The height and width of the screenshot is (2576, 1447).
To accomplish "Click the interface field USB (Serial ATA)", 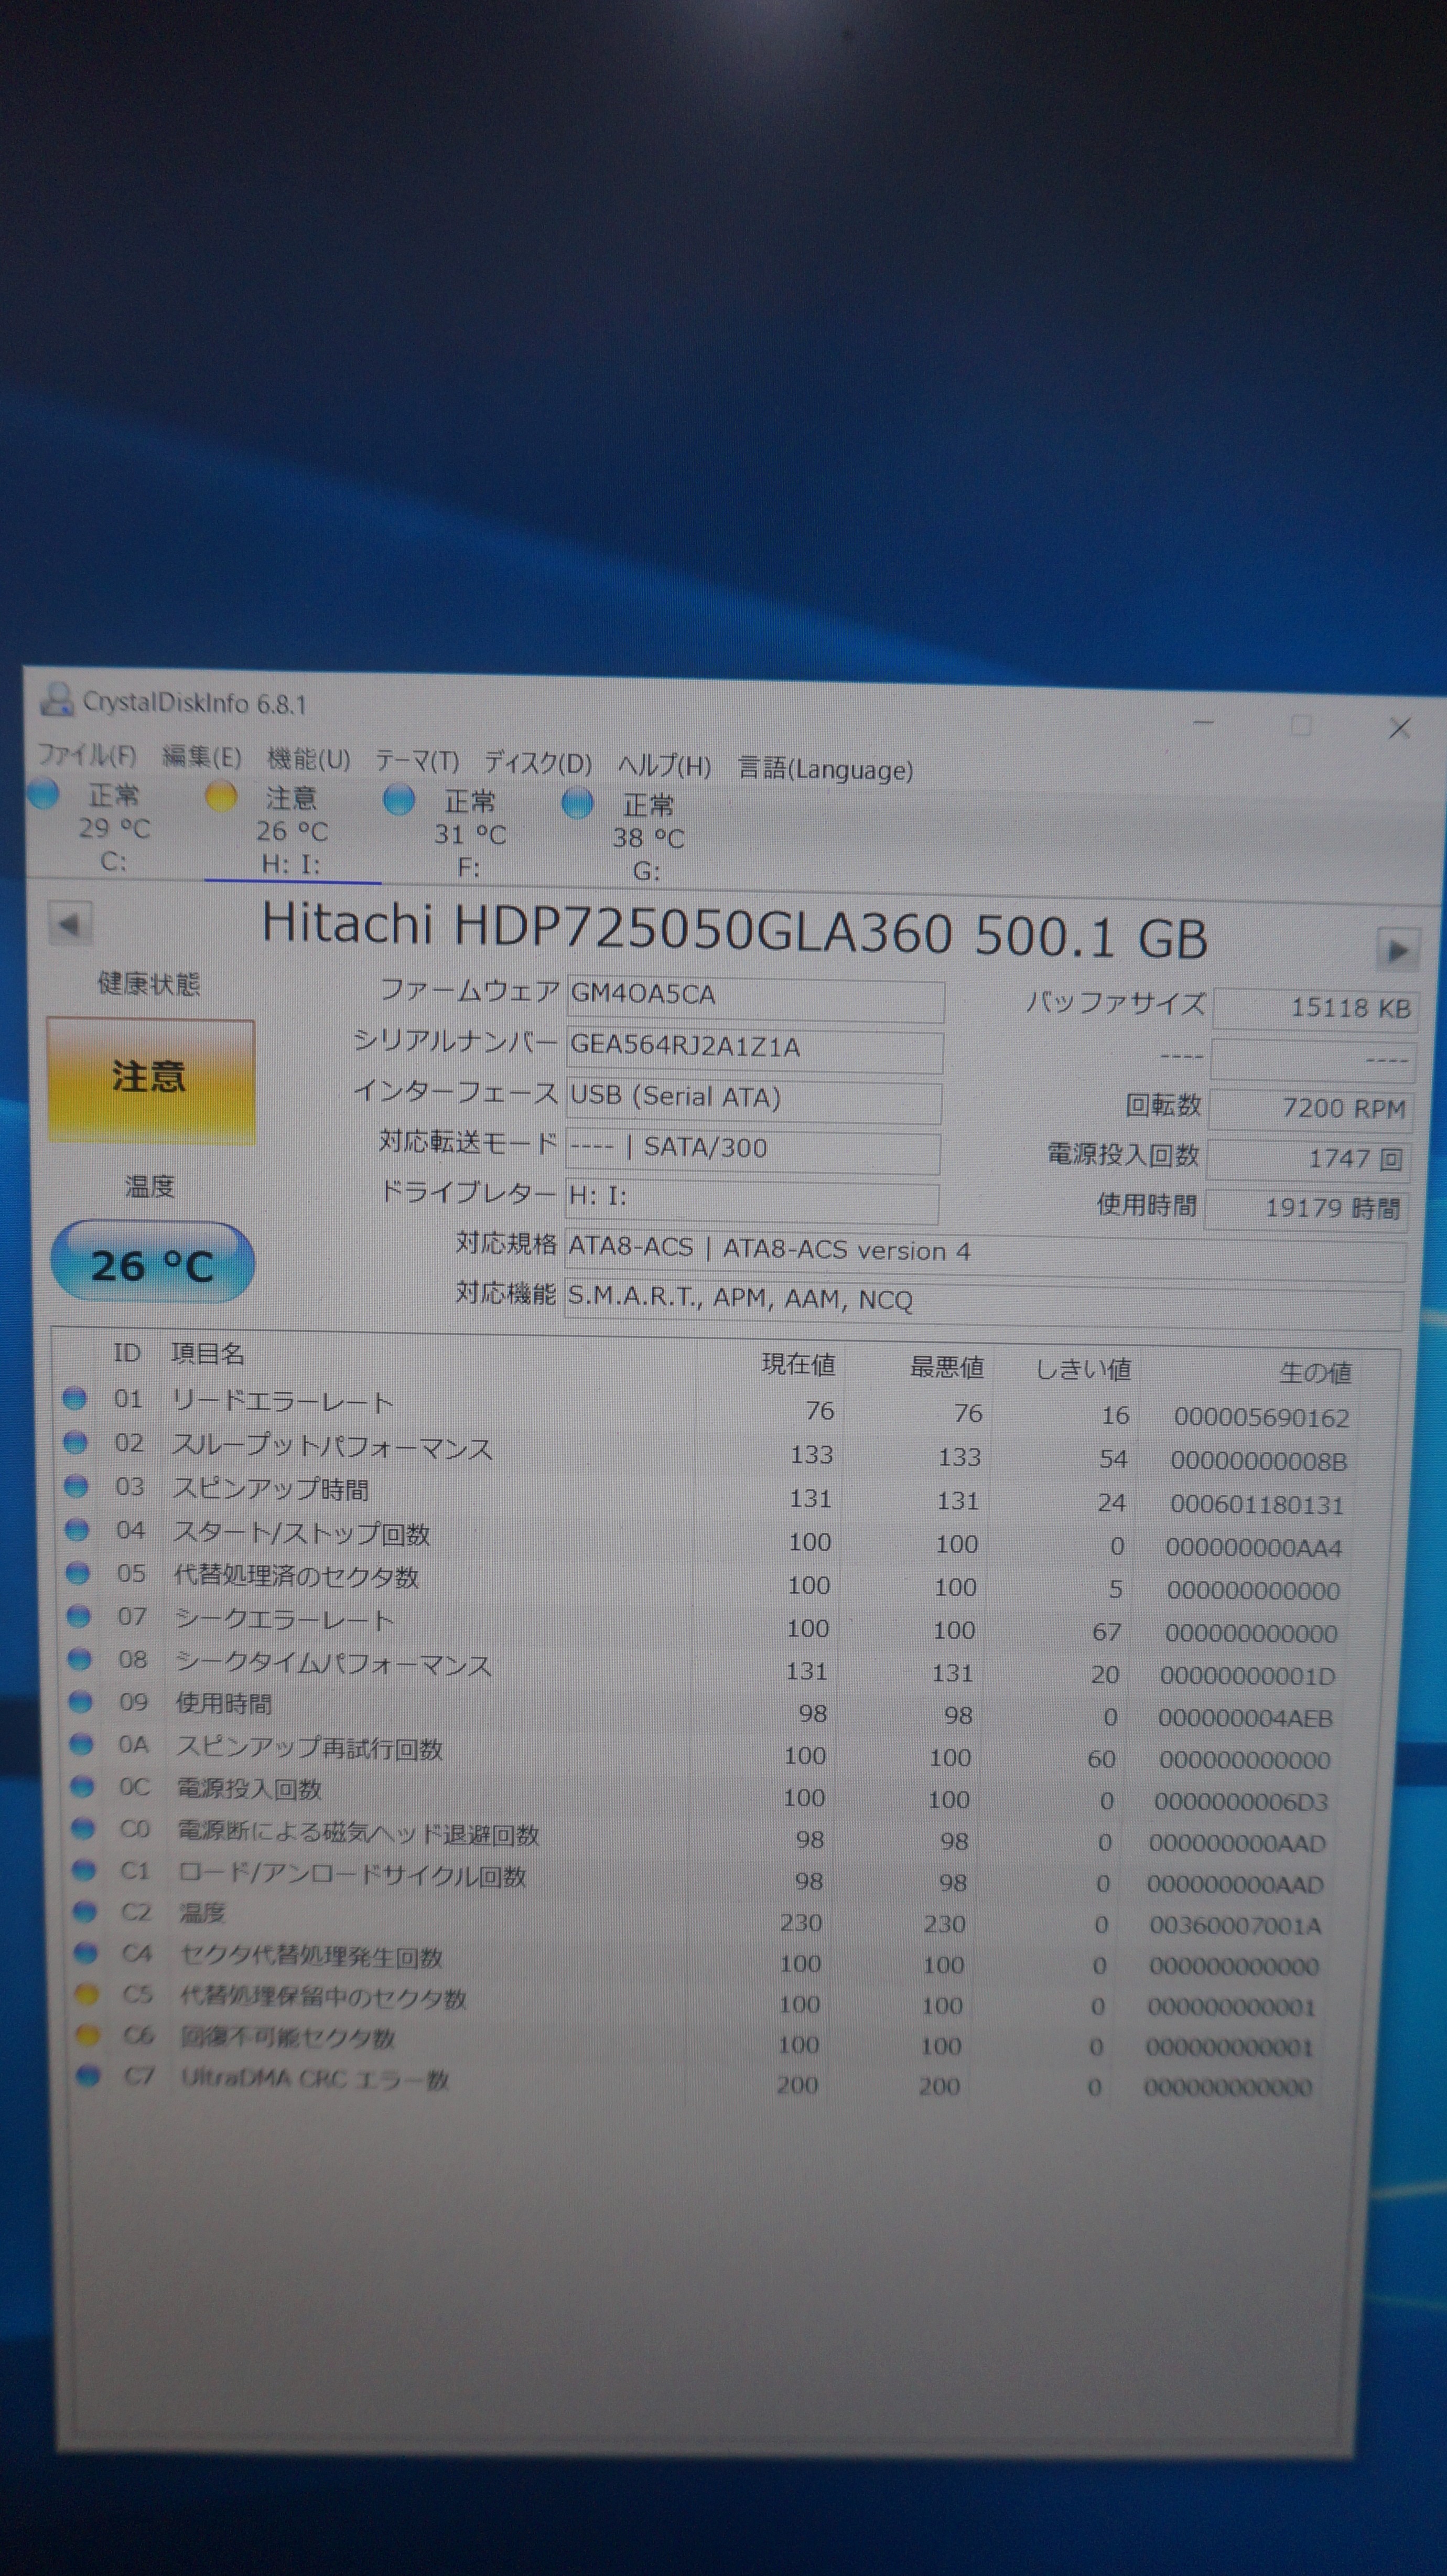I will coord(753,1100).
